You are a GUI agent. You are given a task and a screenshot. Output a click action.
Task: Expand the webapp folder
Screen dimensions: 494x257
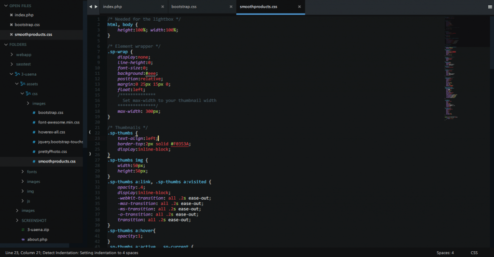click(12, 54)
